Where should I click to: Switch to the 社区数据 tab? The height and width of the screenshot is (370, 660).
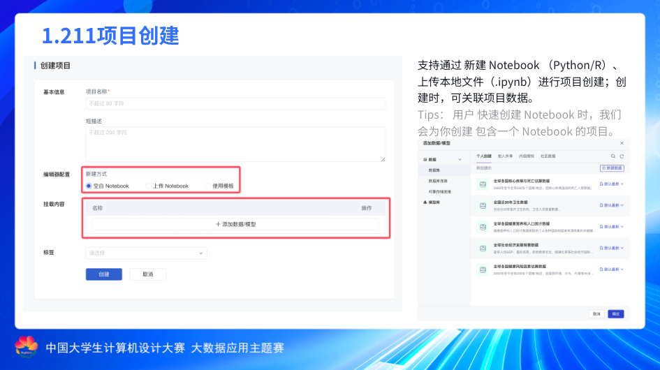[x=548, y=156]
